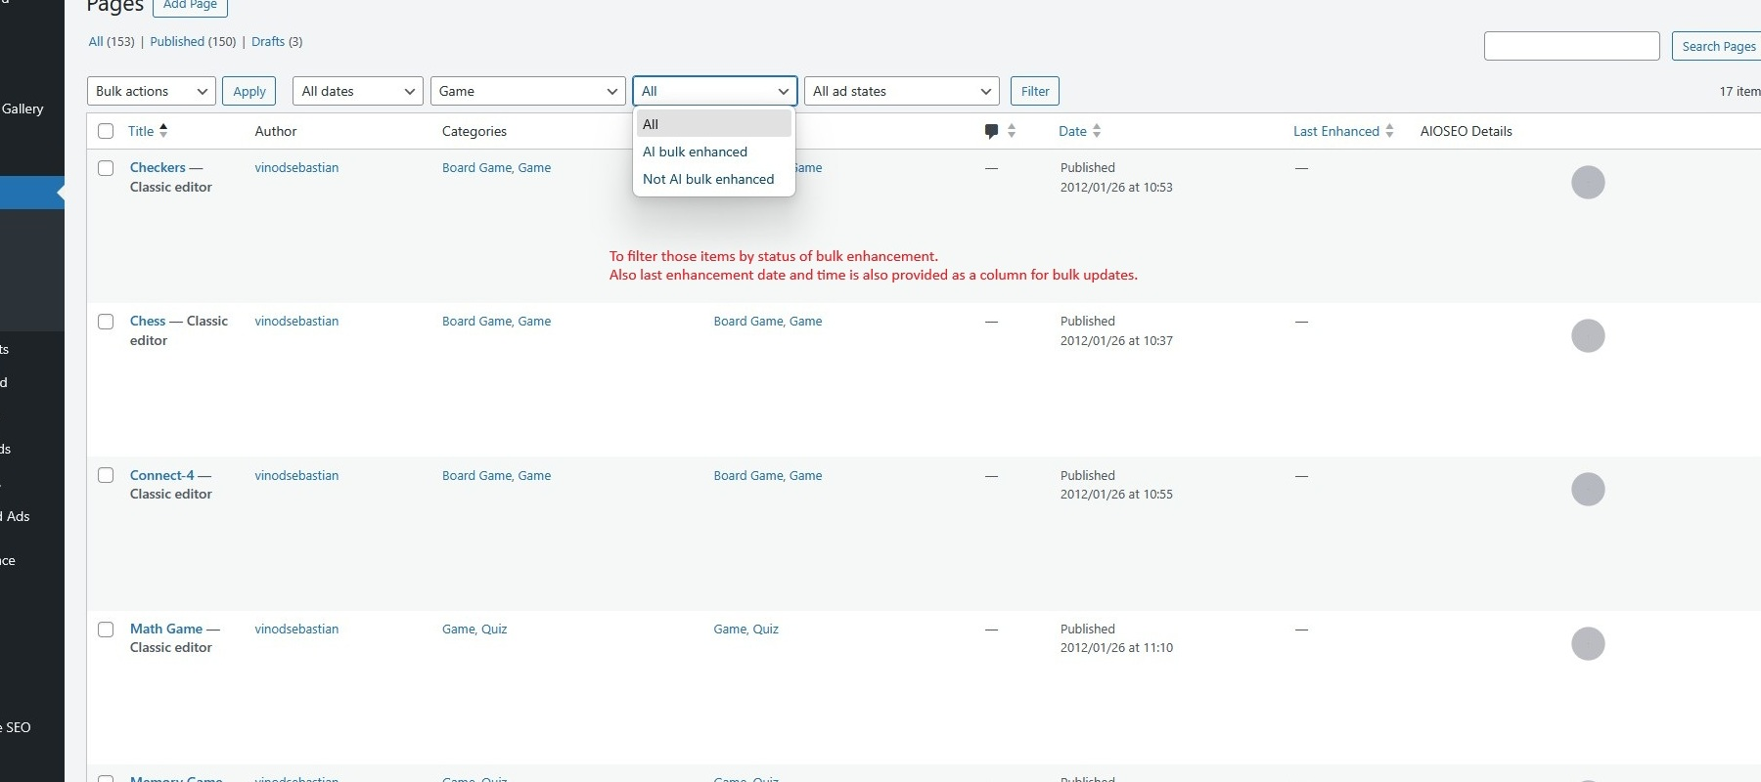Click the AIOSEO score circle for Connect-4
This screenshot has width=1761, height=782.
click(x=1587, y=490)
